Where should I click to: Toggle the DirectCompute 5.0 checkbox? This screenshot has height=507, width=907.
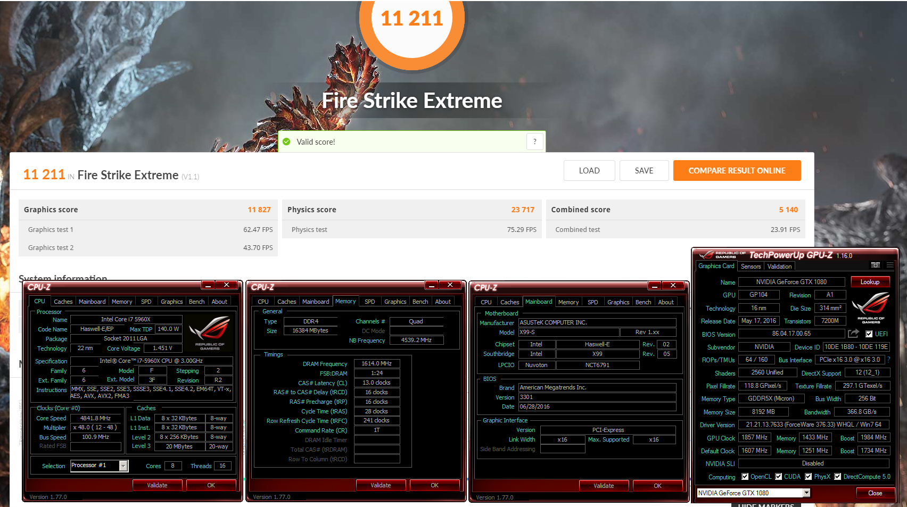[837, 477]
